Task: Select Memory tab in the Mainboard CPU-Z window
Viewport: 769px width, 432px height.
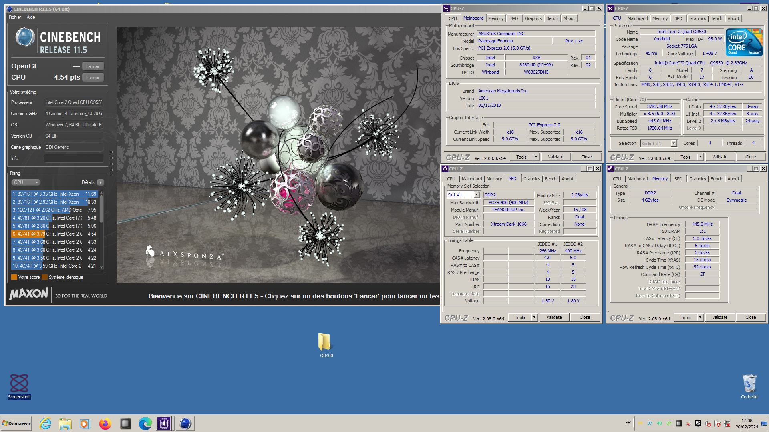Action: pyautogui.click(x=496, y=18)
